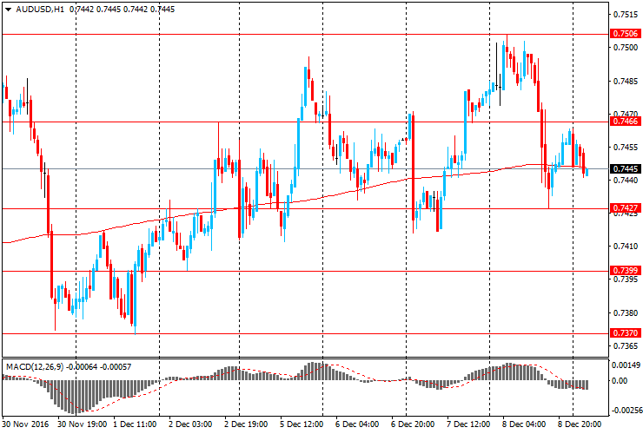Select the 0.7506 red price label
The width and height of the screenshot is (643, 434).
coord(626,34)
